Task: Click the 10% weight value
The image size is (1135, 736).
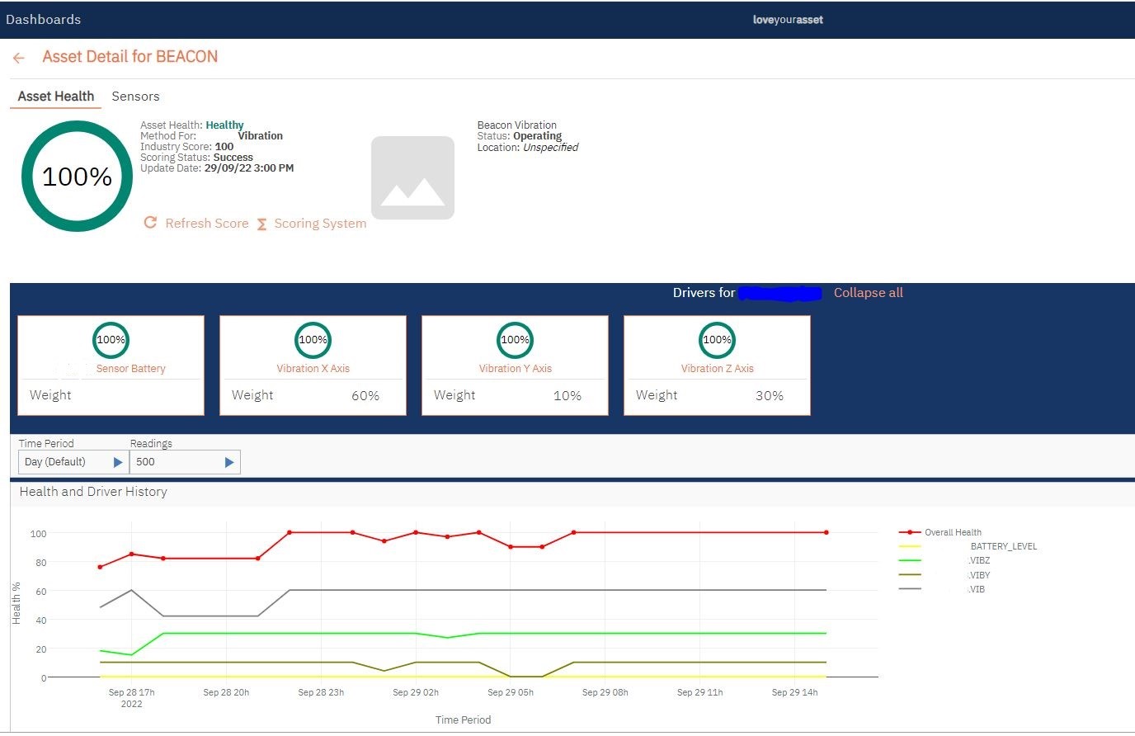Action: tap(567, 396)
